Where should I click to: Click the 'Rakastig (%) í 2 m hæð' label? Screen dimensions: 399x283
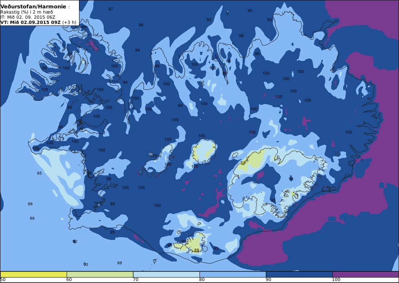pyautogui.click(x=27, y=12)
